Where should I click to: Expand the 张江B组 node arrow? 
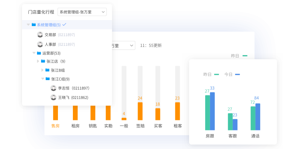pyautogui.click(x=42, y=70)
